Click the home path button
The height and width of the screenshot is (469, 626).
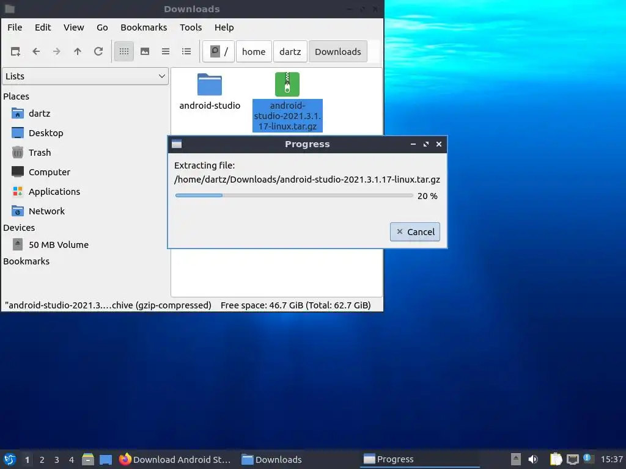tap(254, 51)
